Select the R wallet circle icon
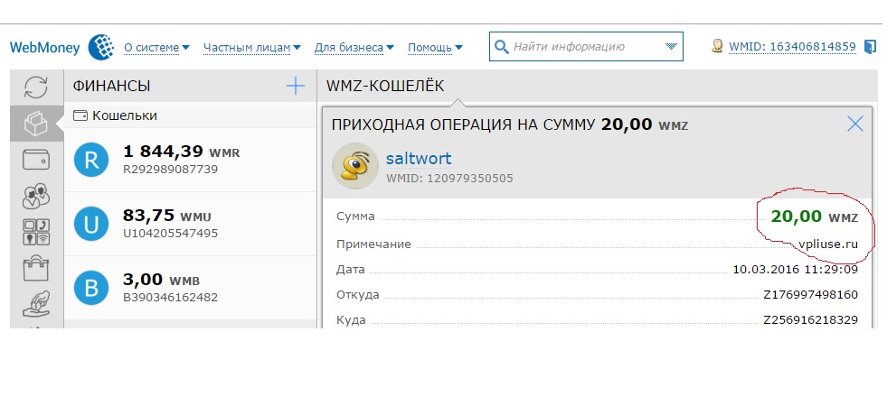 click(91, 160)
